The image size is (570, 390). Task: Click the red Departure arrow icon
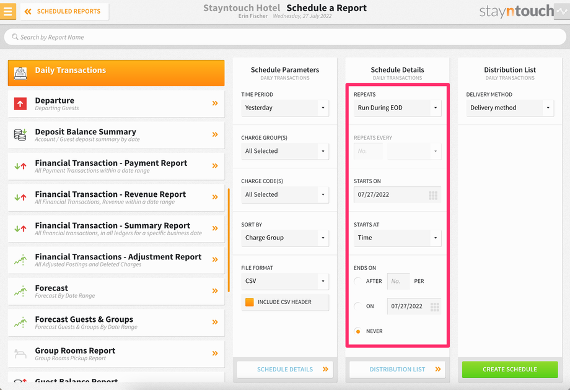pos(20,104)
